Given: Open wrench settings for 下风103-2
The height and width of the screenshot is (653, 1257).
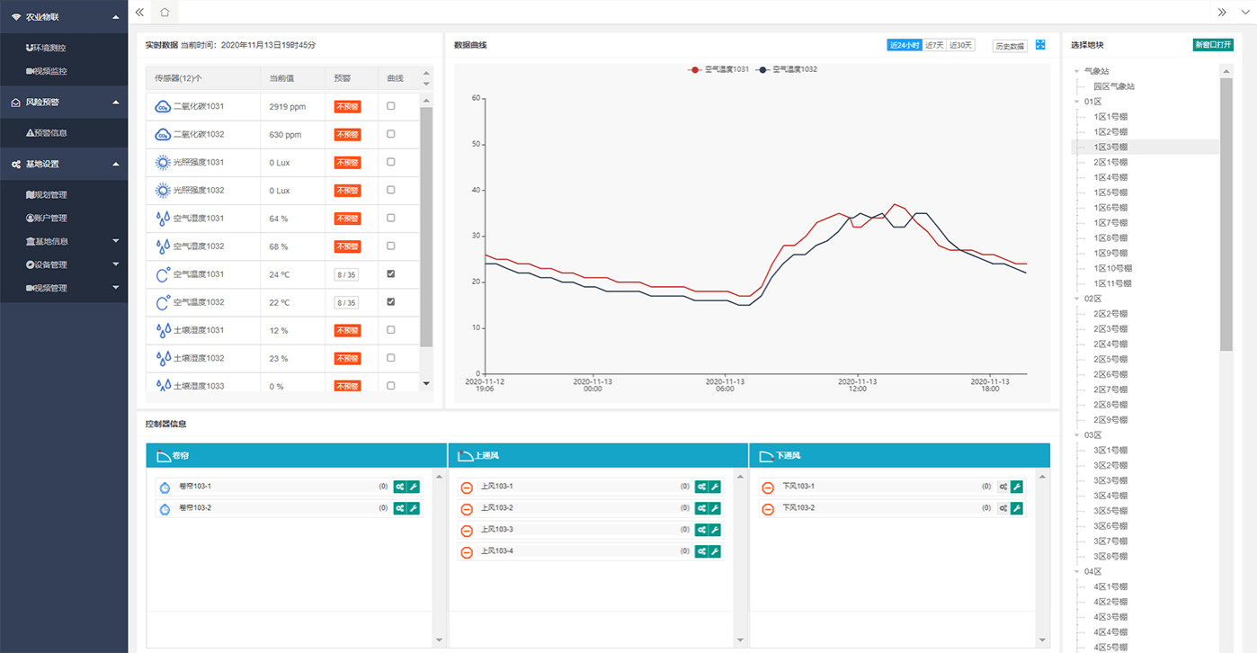Looking at the screenshot, I should pos(1017,508).
